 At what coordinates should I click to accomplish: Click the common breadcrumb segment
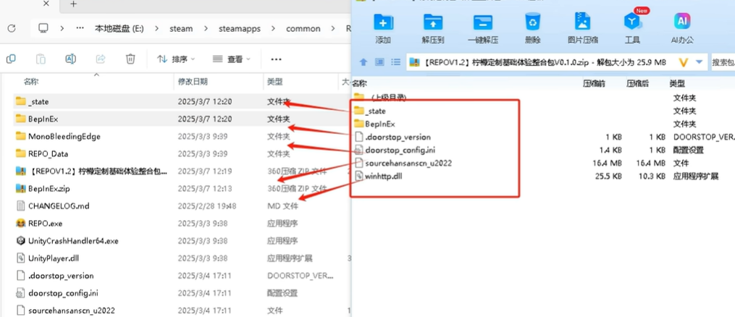(x=303, y=28)
